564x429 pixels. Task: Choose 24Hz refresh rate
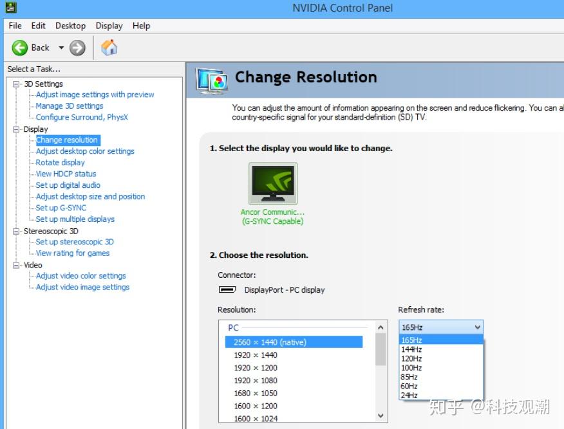click(441, 395)
